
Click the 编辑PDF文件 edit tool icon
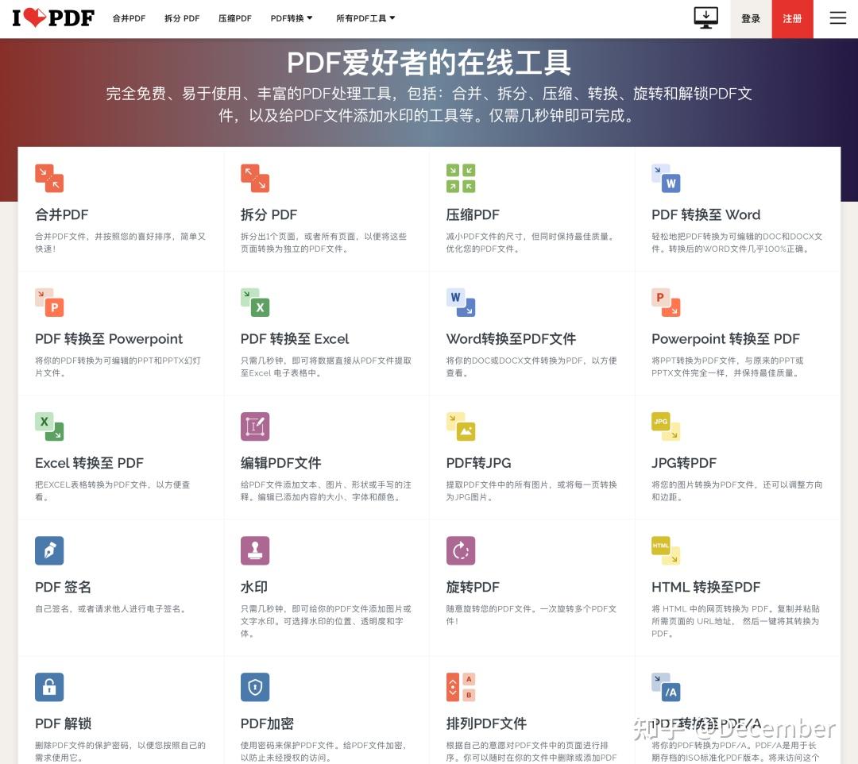pos(255,426)
